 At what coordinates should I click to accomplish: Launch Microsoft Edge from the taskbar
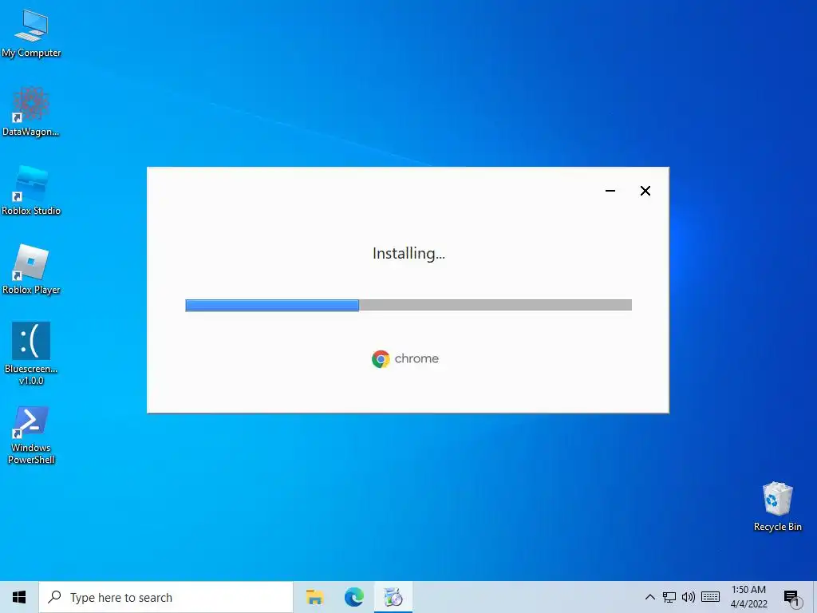click(353, 597)
